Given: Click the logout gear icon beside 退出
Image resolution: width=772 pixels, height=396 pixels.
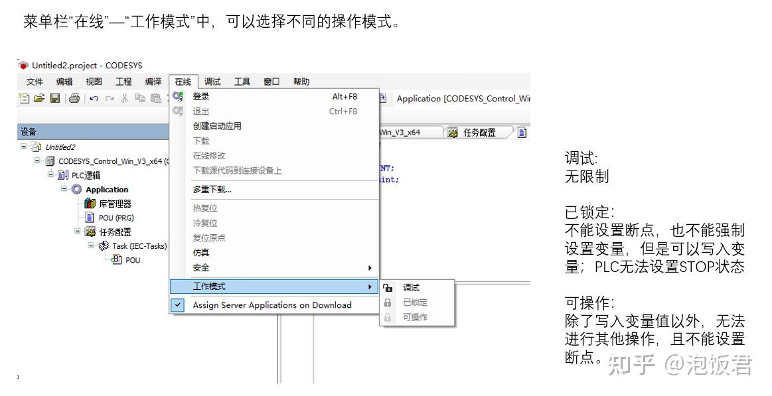Looking at the screenshot, I should pyautogui.click(x=178, y=111).
